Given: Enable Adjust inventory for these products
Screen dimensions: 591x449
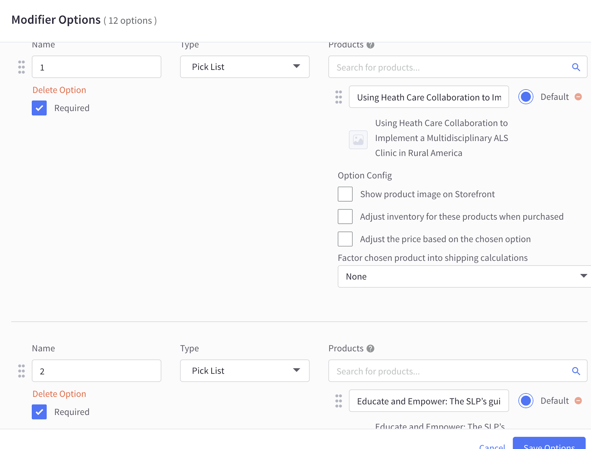Looking at the screenshot, I should point(345,217).
